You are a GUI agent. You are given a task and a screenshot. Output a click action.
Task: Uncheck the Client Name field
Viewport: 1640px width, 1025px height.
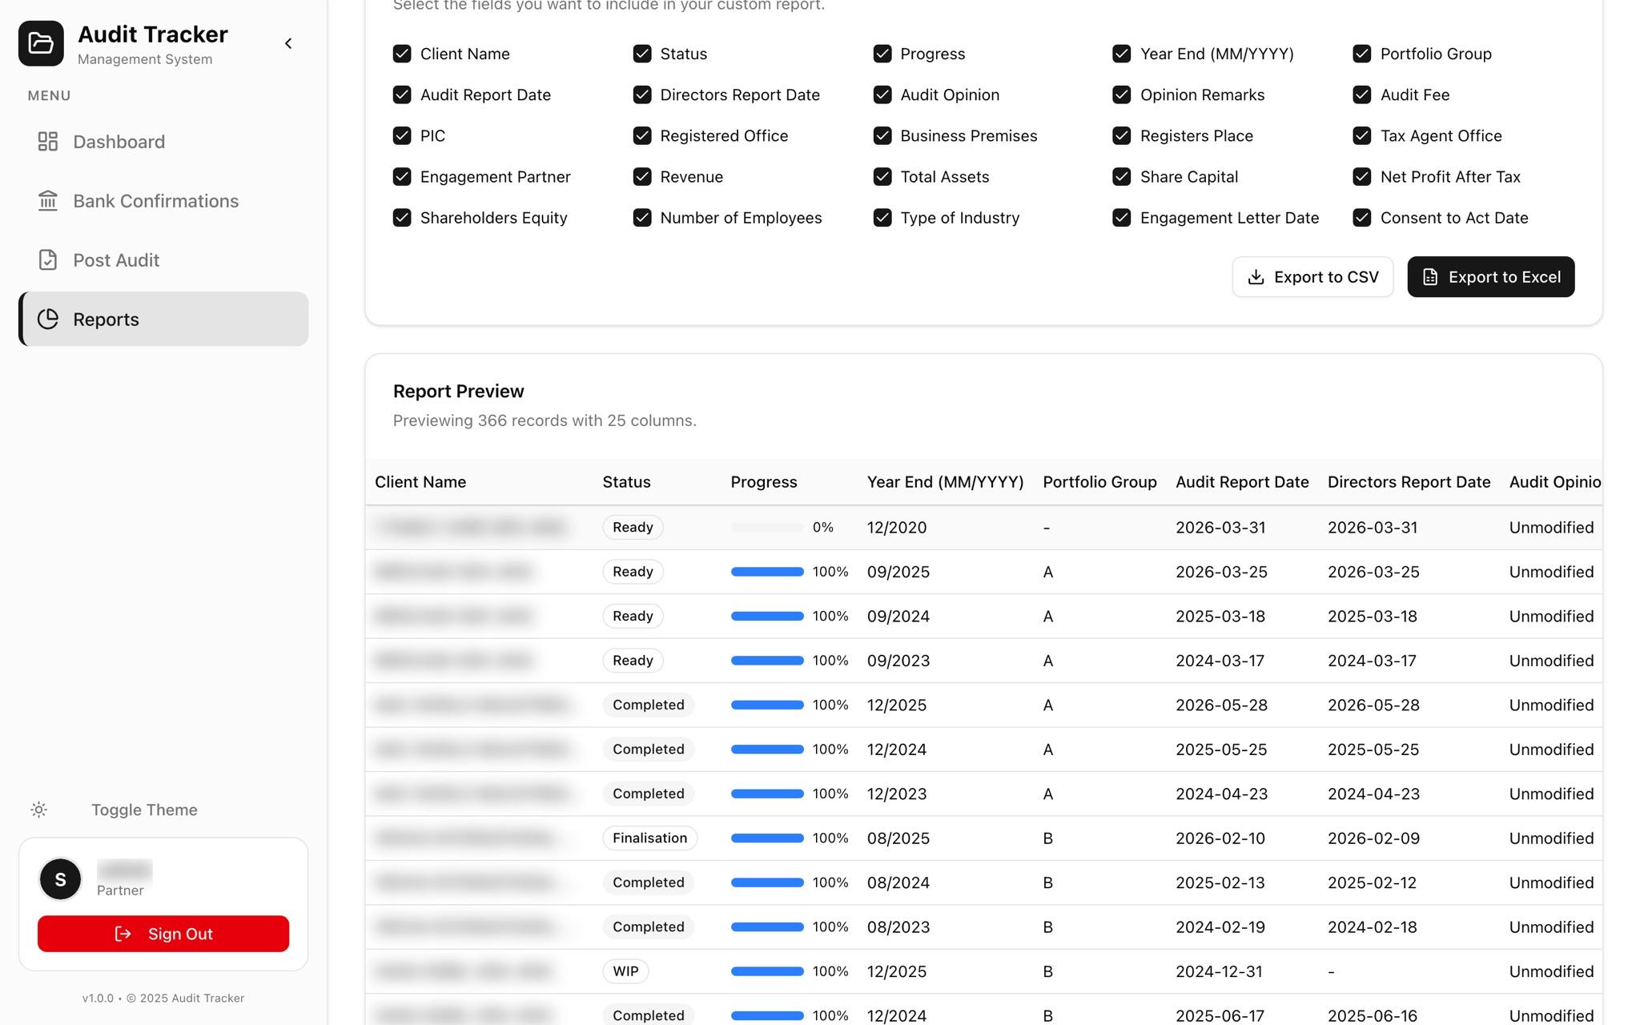click(x=402, y=54)
